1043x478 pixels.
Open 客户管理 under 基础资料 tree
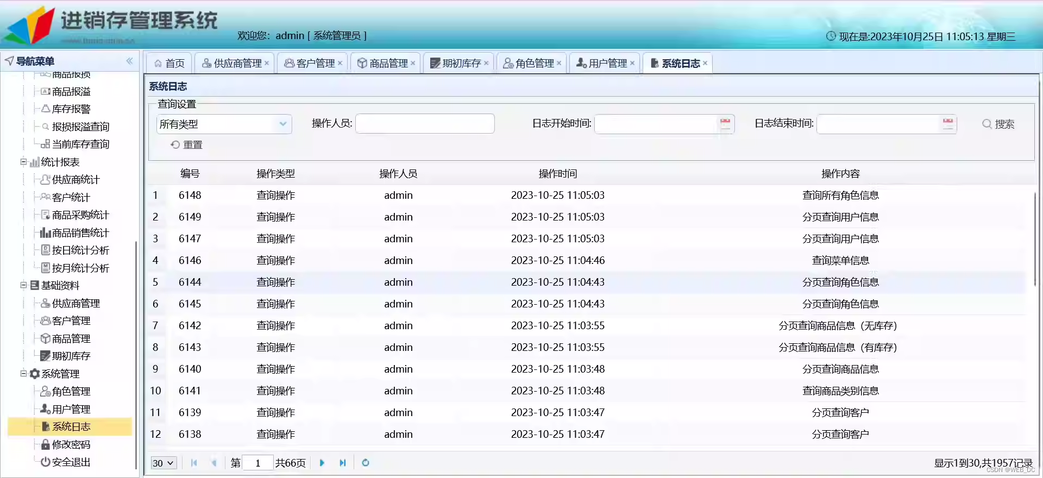(71, 320)
